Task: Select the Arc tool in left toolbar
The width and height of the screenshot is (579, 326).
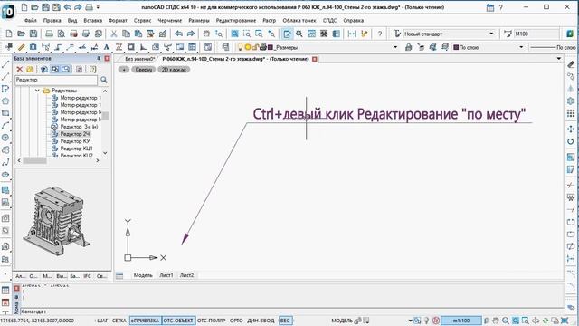Action: click(x=5, y=125)
